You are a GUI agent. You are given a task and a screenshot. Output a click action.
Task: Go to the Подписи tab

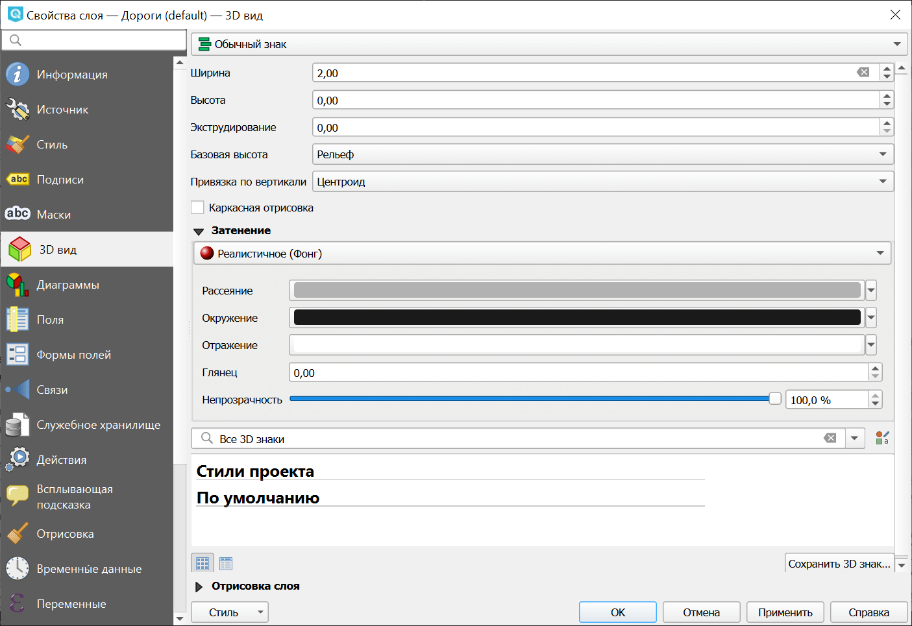(60, 180)
